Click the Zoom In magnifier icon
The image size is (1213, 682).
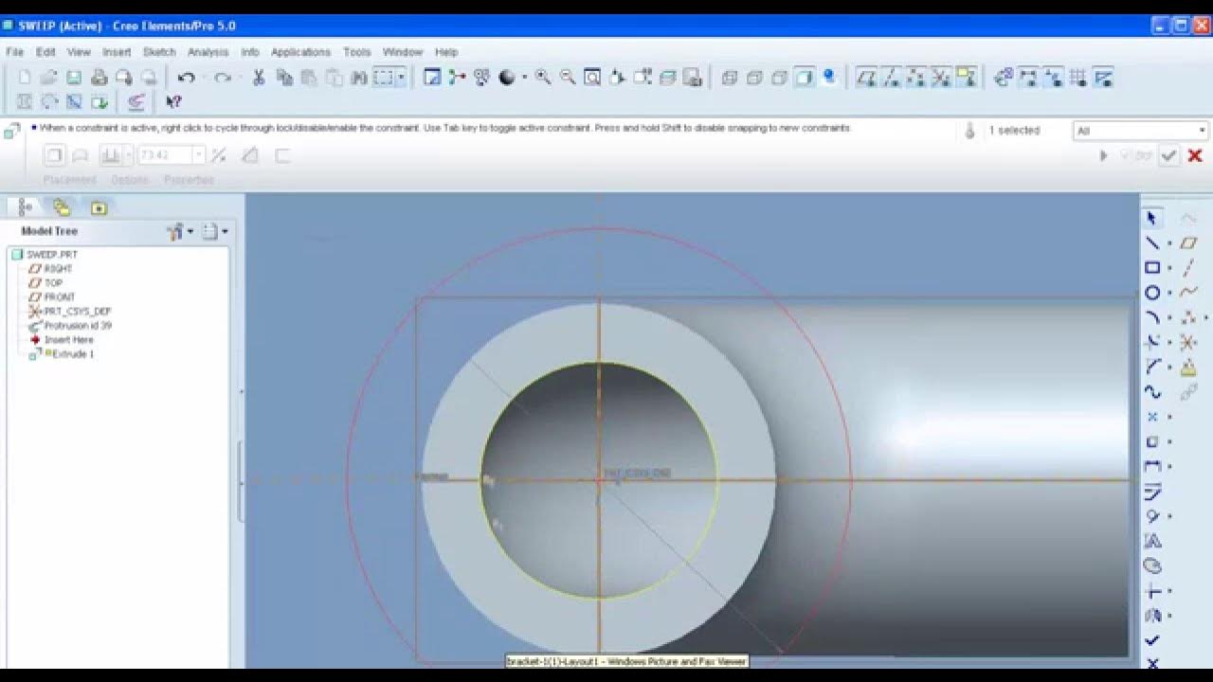[543, 78]
